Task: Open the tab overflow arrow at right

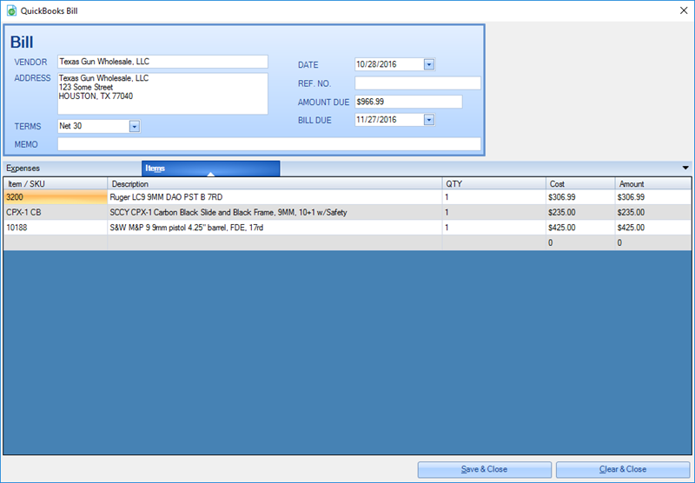Action: pos(685,168)
